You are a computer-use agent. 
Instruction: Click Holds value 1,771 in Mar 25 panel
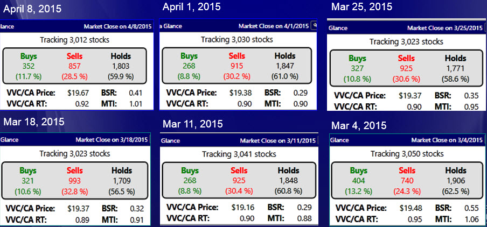point(455,68)
